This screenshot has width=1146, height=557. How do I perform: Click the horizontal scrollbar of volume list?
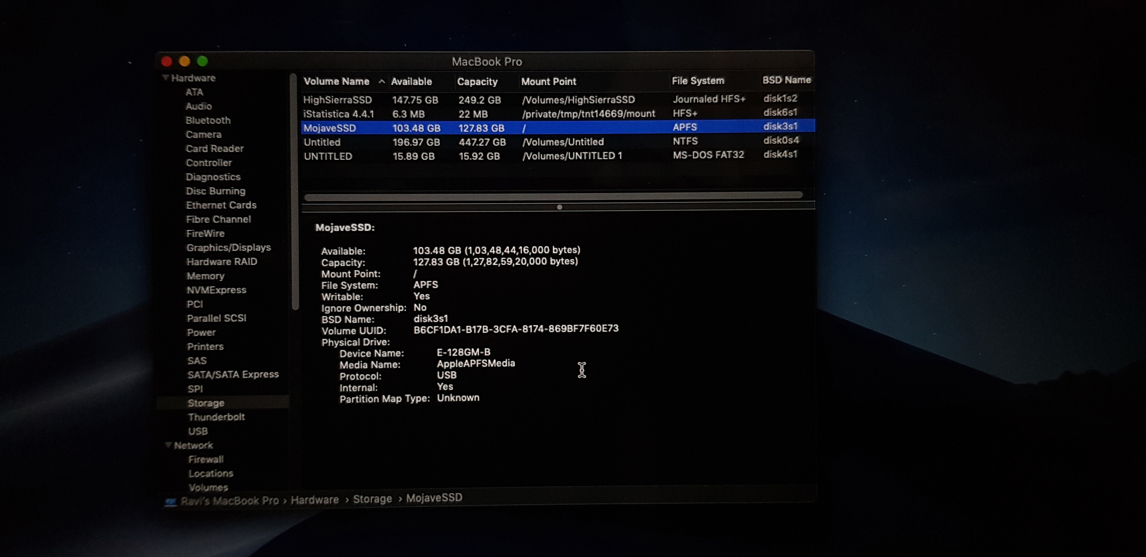tap(553, 196)
